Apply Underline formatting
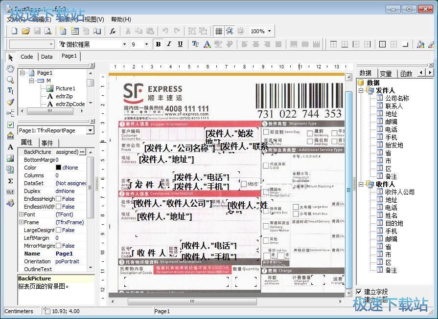This screenshot has width=438, height=319. [180, 44]
